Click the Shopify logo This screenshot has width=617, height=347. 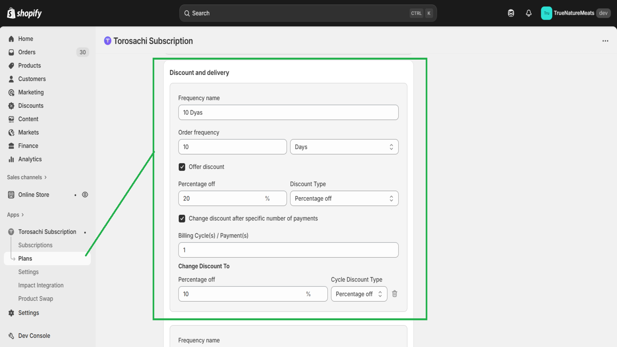coord(24,13)
